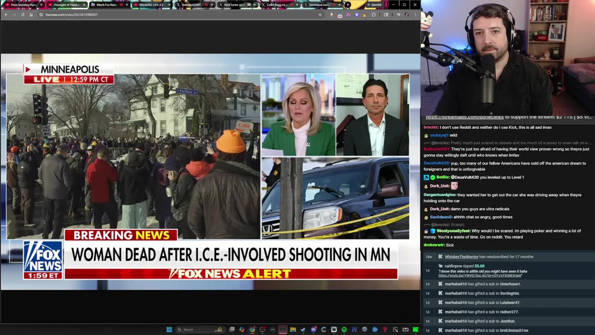The height and width of the screenshot is (335, 595).
Task: Select the gifted sub to brok3nmach1ne row
Action: pos(509,330)
